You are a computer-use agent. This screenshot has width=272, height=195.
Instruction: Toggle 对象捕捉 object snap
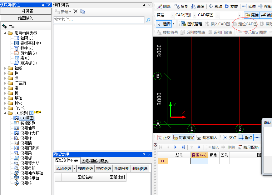coord(183,138)
